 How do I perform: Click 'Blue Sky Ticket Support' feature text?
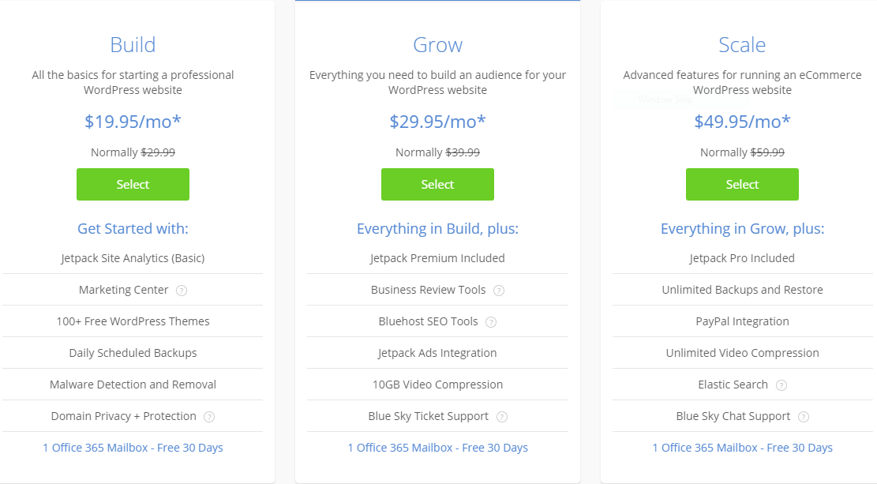[x=429, y=416]
